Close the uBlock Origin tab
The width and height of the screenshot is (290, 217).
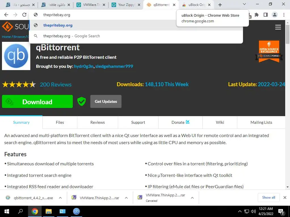(209, 5)
